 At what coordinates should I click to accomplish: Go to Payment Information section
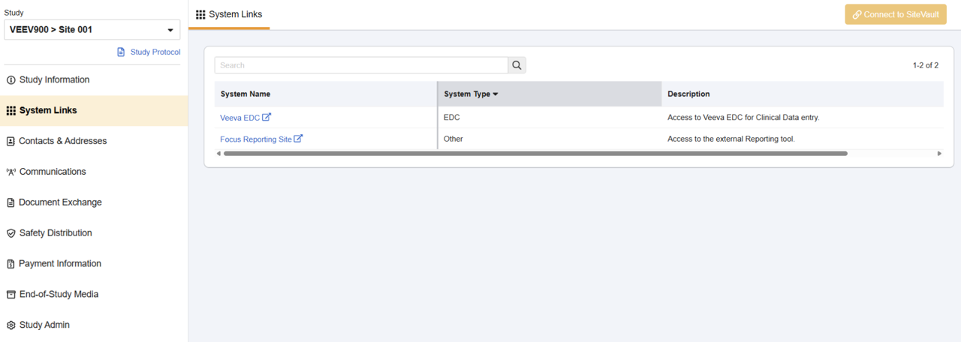(x=60, y=264)
